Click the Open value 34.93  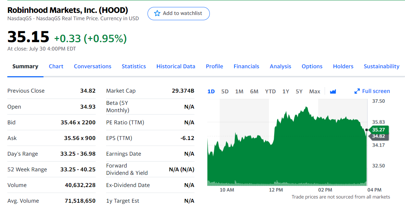(88, 107)
